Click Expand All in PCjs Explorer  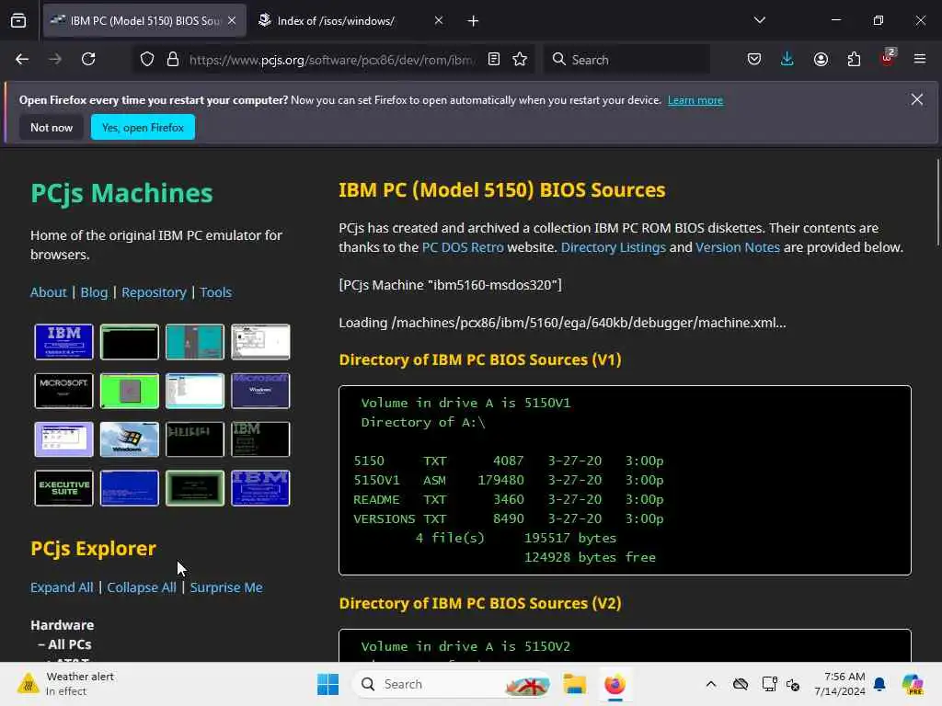click(62, 587)
